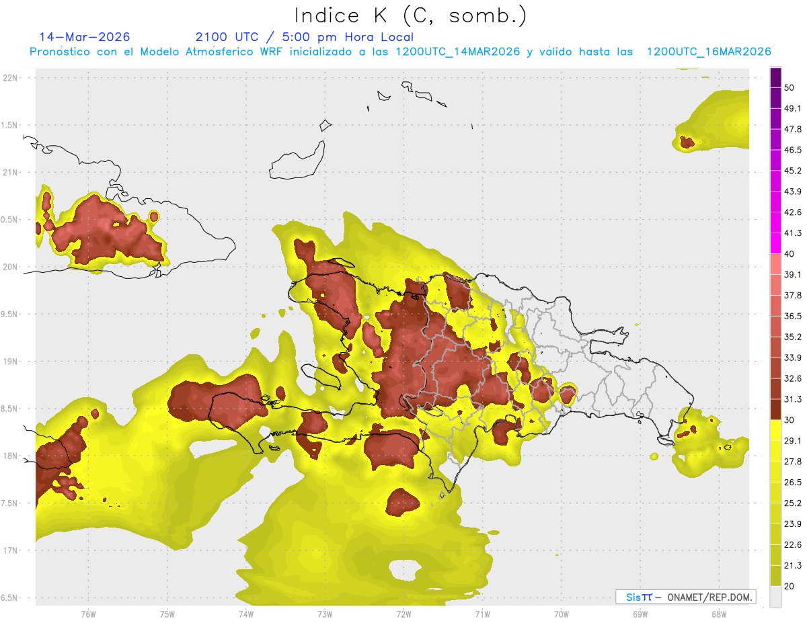Click the colorbar value "32.6"
The width and height of the screenshot is (807, 623).
(793, 378)
